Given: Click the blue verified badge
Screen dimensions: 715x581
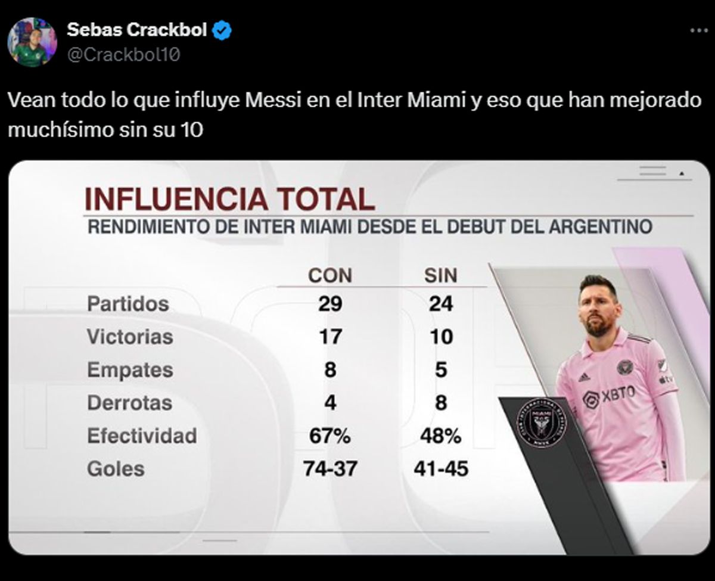Looking at the screenshot, I should [223, 29].
